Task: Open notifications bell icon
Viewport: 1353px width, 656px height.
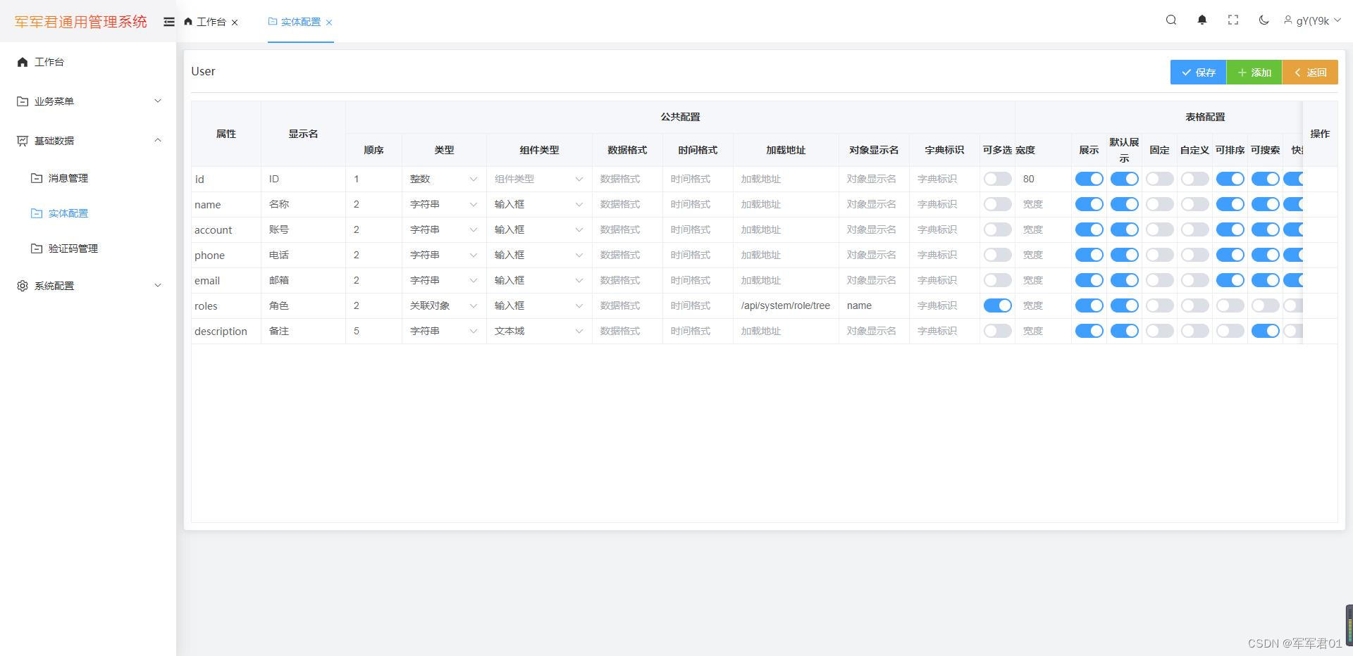Action: (x=1202, y=20)
